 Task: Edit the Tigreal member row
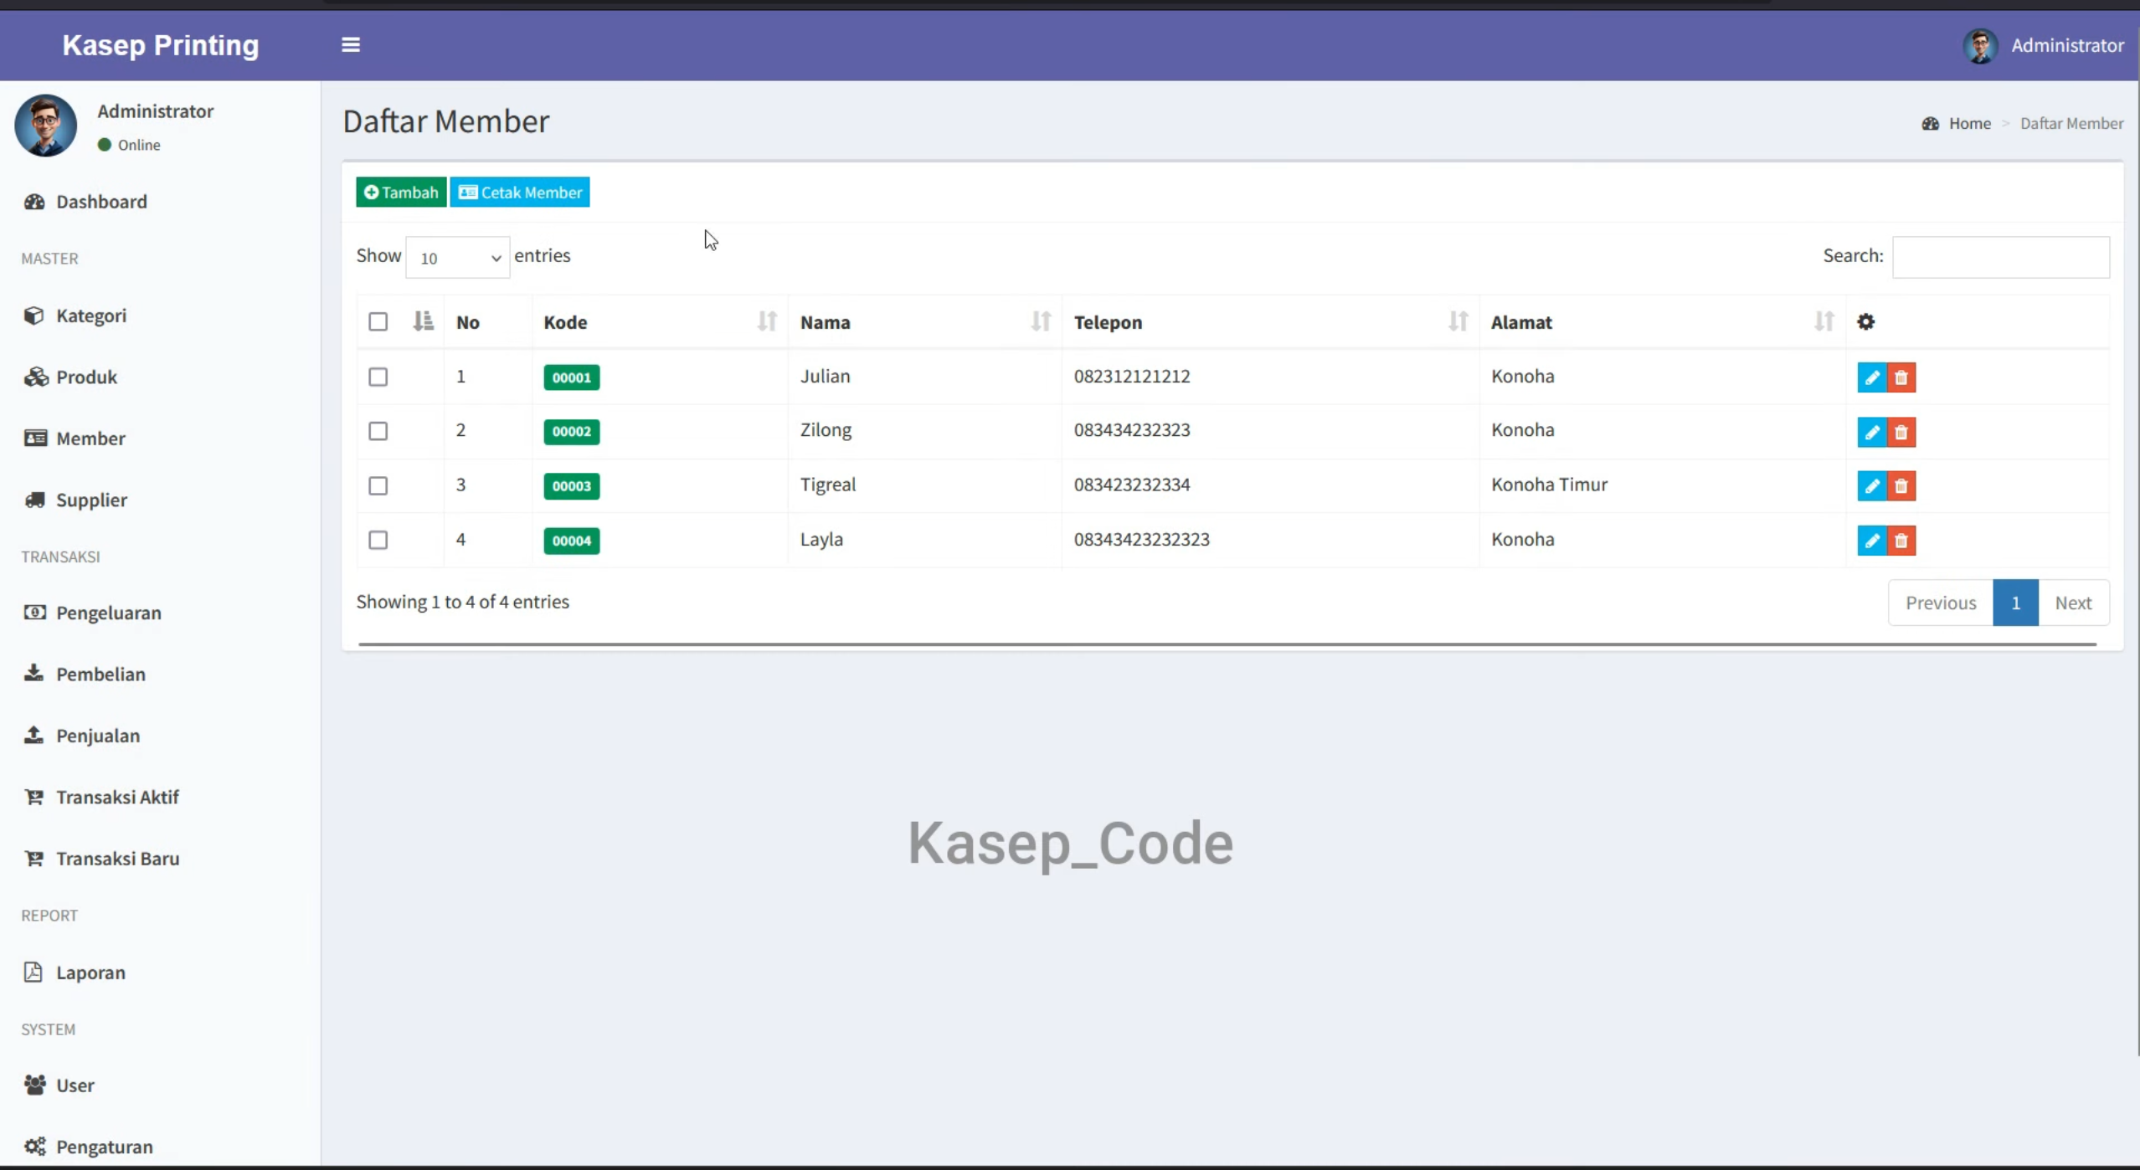click(1871, 486)
